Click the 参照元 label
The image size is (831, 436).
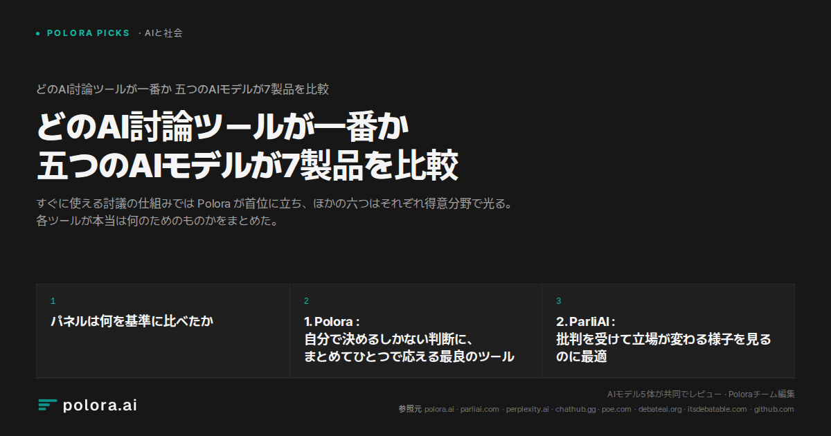[x=410, y=409]
